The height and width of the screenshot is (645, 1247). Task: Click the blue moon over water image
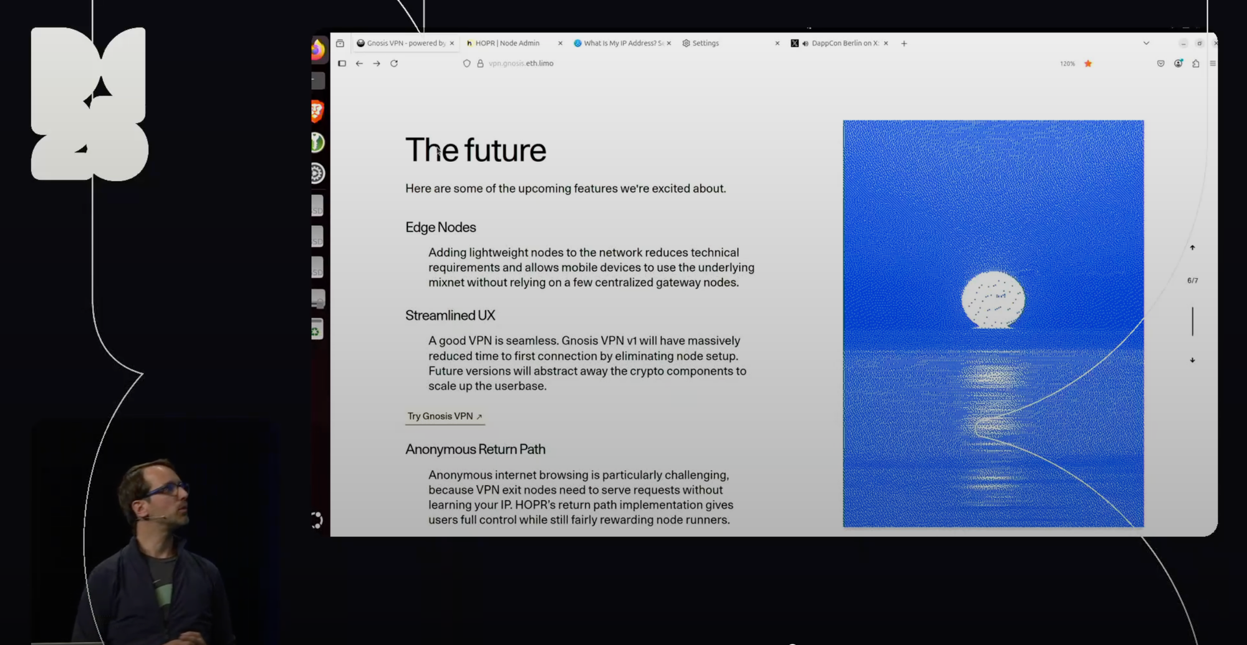coord(993,324)
